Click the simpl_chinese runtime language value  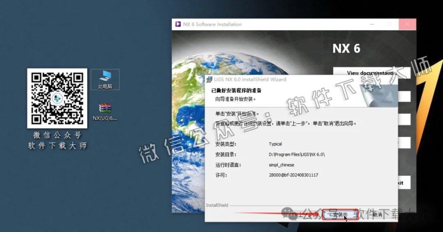tap(281, 165)
